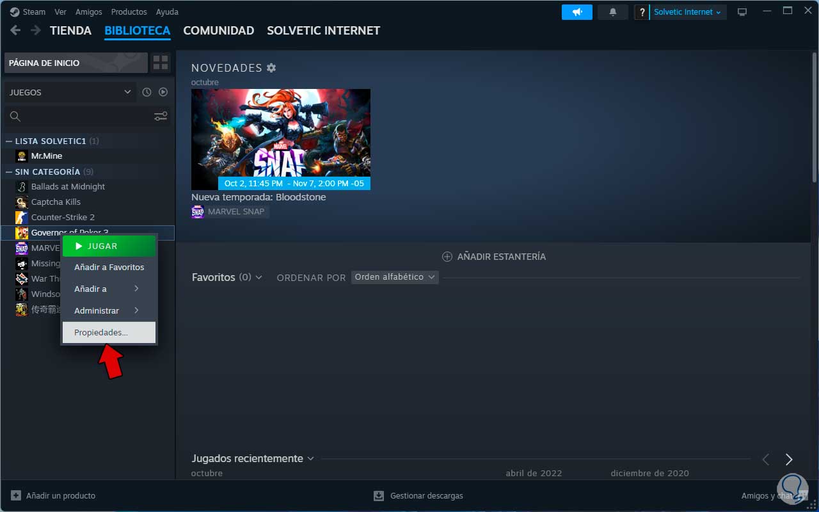Open Novedades settings gear
The image size is (819, 512).
click(x=271, y=68)
